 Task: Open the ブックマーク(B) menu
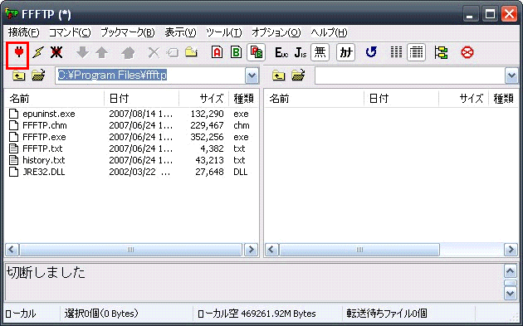click(x=127, y=32)
